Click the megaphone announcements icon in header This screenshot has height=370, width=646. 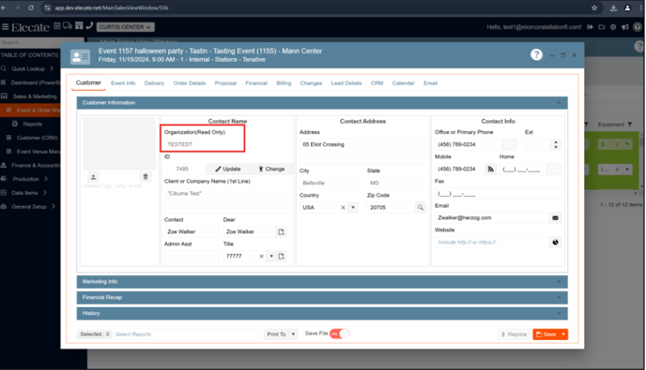coord(624,27)
